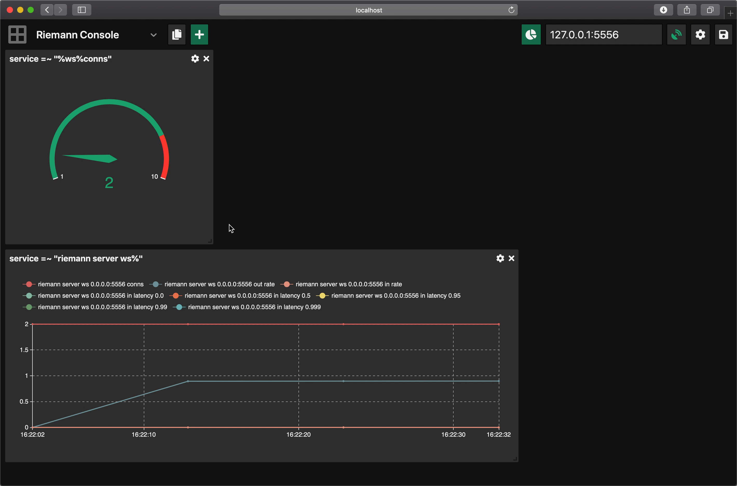Click the 127.0.0.1:5556 server address field

(603, 35)
